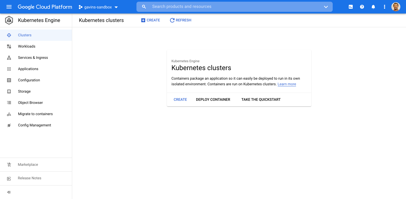Open Object Browser in sidebar
406x199 pixels.
[x=30, y=103]
